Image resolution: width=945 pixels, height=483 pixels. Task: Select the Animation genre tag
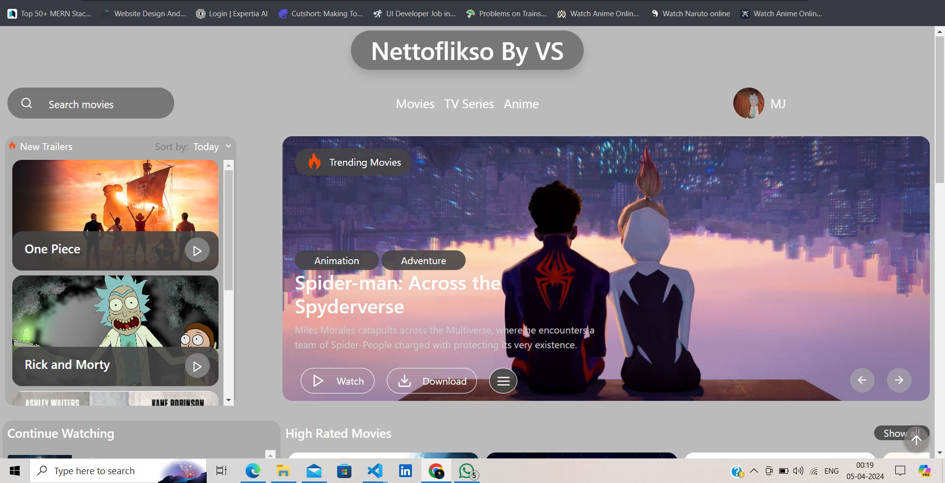(337, 261)
